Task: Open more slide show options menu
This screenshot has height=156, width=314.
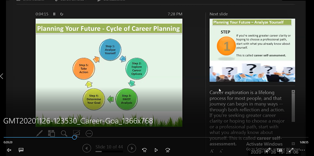Action: (89, 133)
